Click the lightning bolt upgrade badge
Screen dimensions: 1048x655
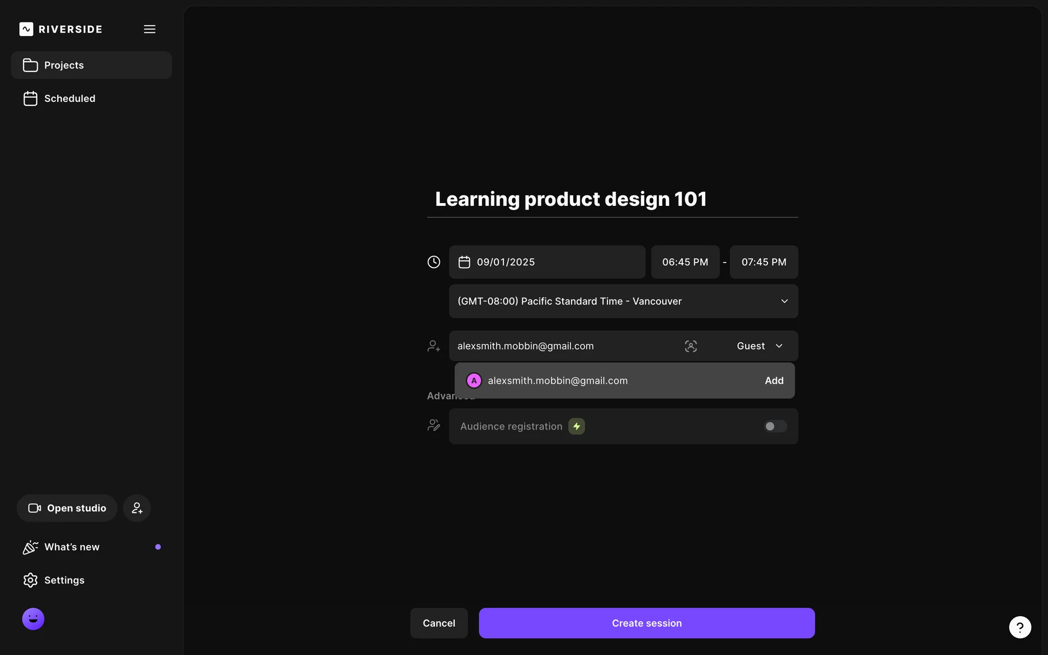576,426
